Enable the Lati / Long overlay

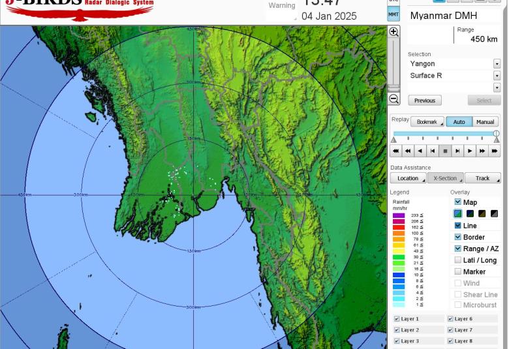[458, 260]
